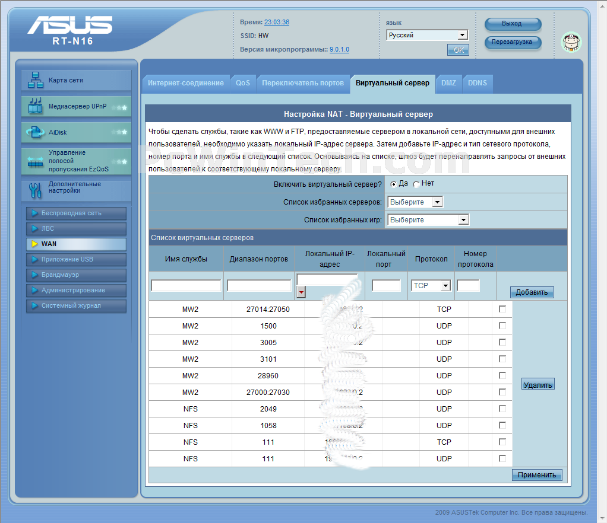Open the Беспроводная сеть menu item

[76, 213]
